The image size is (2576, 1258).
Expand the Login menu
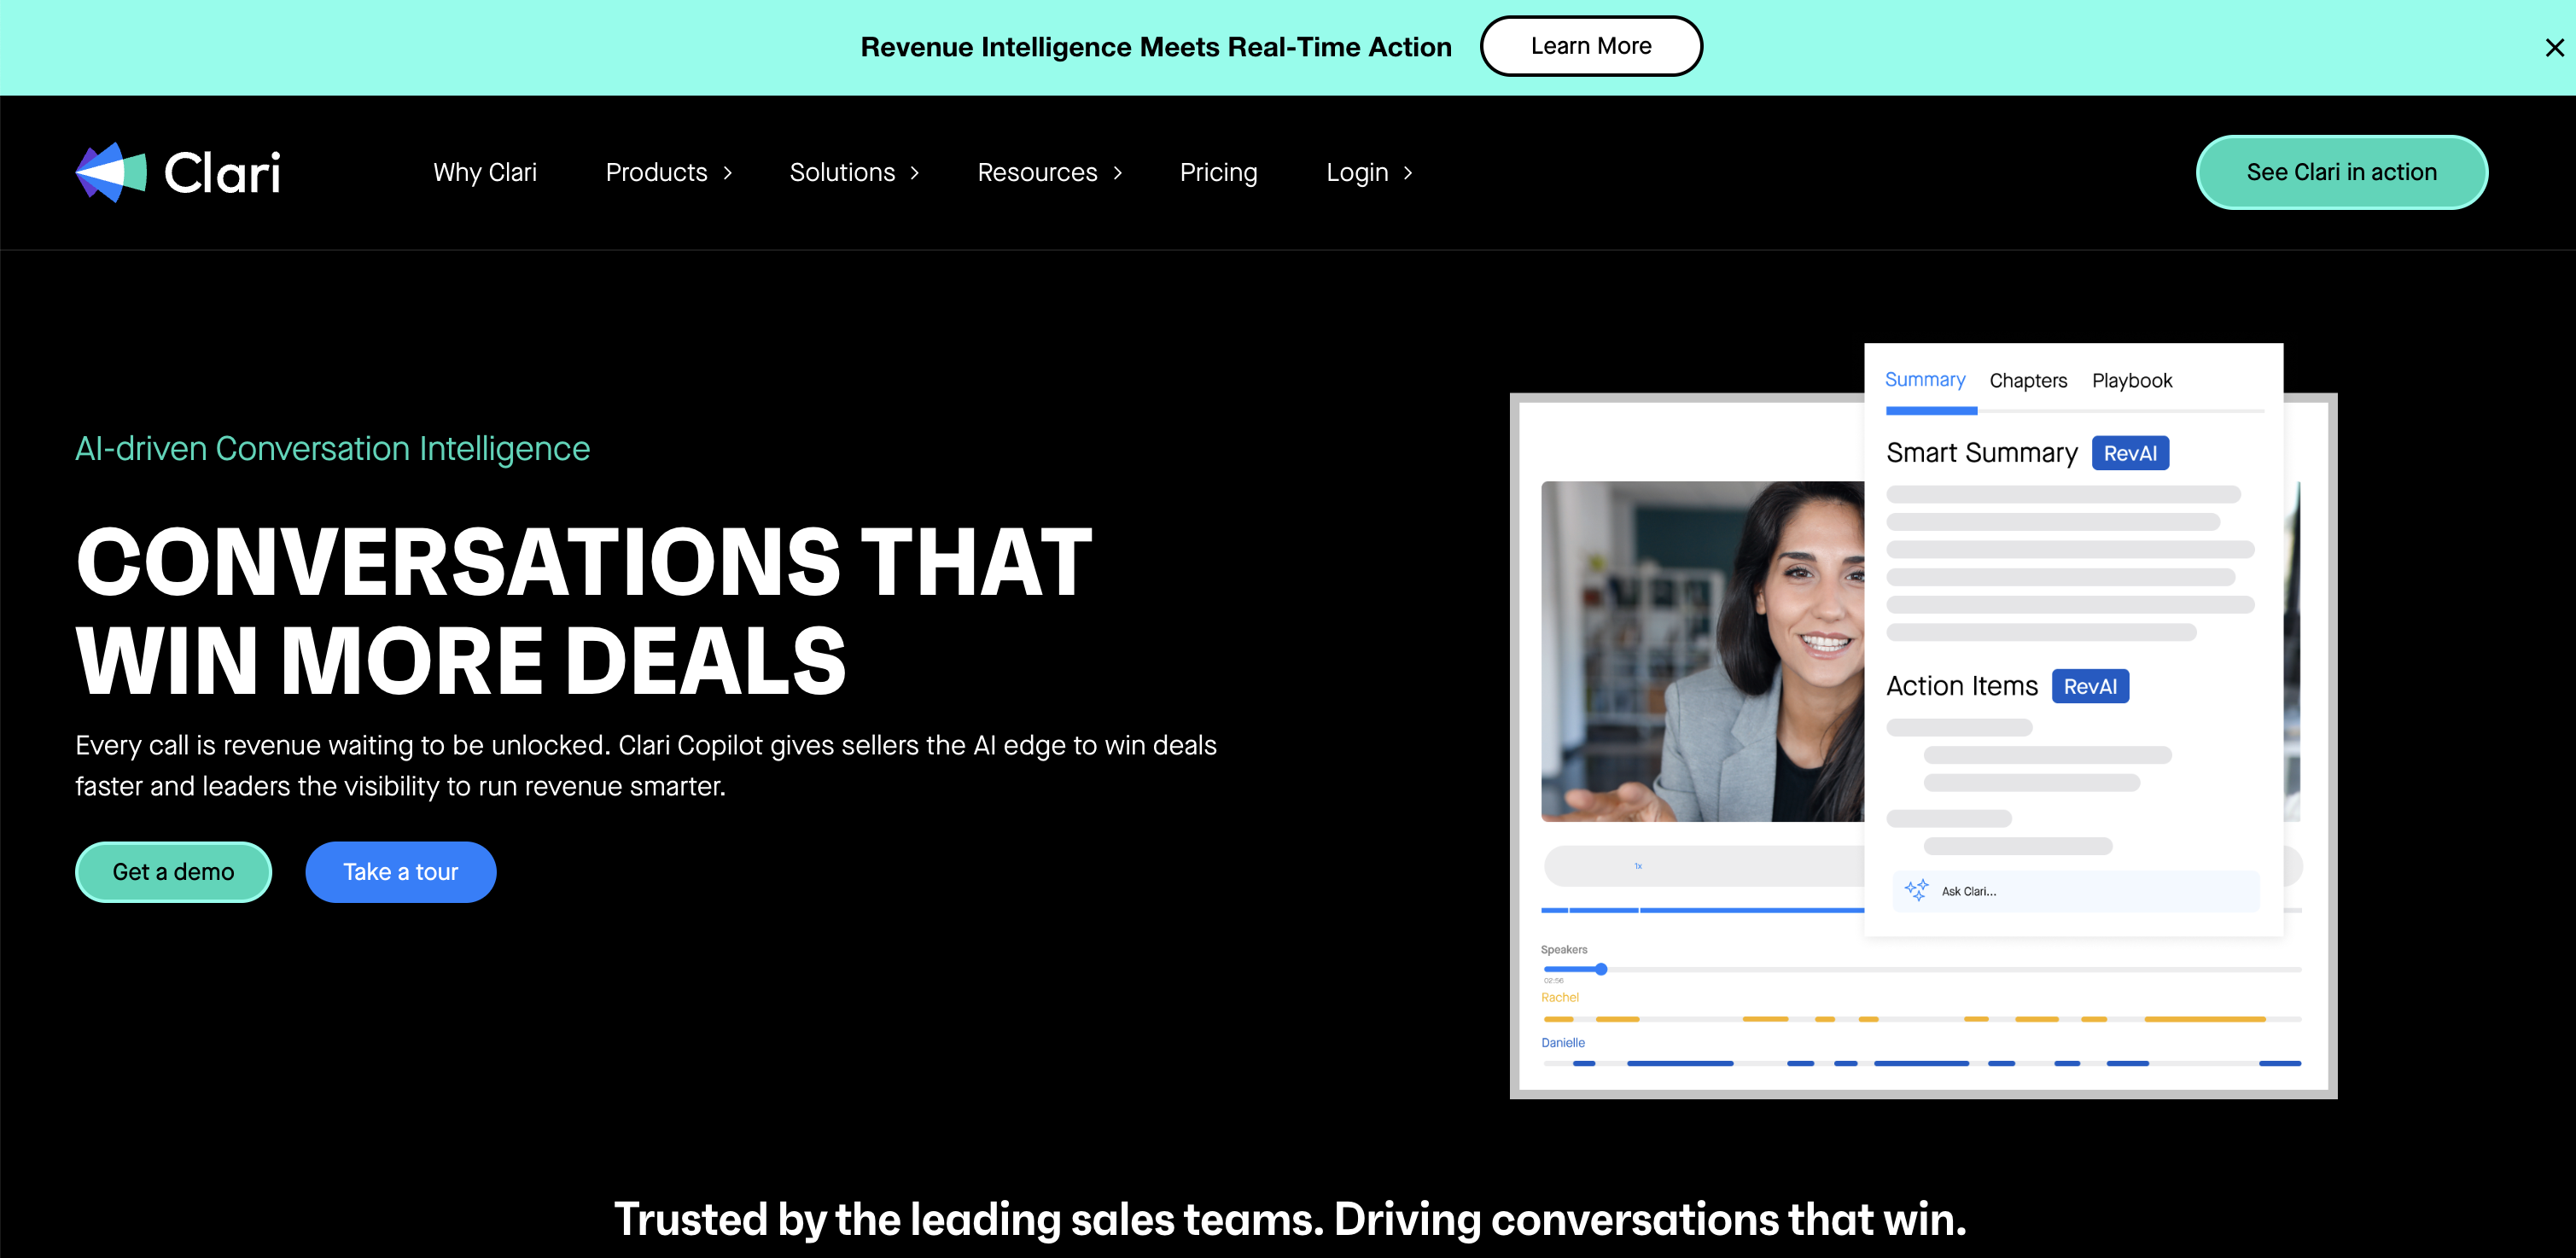click(x=1369, y=172)
